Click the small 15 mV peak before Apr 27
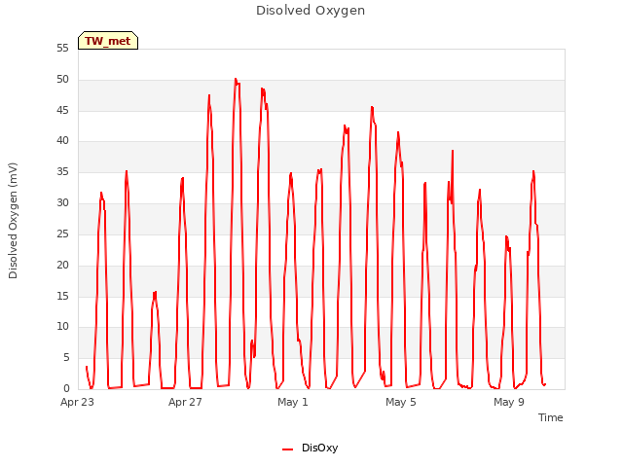Screen dimensions: 623x467 point(155,293)
